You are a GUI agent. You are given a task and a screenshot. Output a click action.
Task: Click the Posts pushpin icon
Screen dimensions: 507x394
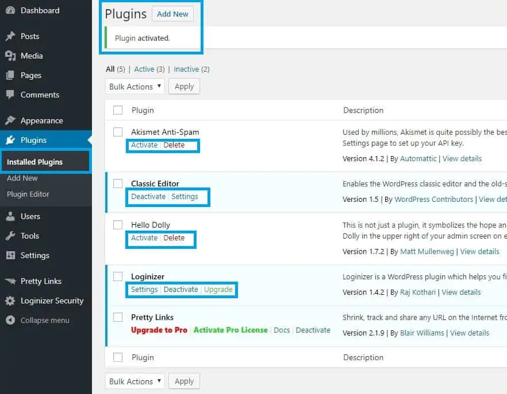[10, 36]
